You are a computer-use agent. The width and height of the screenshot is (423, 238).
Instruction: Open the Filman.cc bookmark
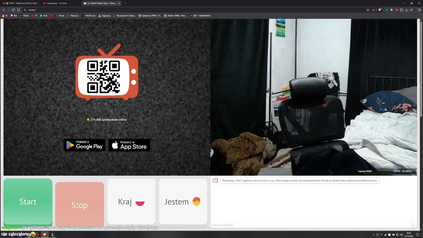(x=73, y=16)
